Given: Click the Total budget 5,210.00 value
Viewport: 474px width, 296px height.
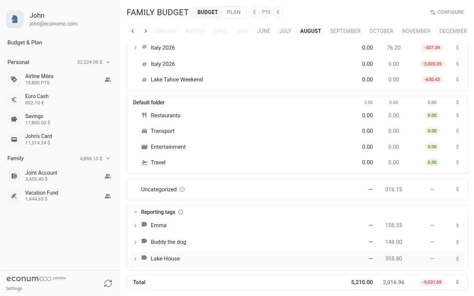Looking at the screenshot, I should (x=362, y=282).
